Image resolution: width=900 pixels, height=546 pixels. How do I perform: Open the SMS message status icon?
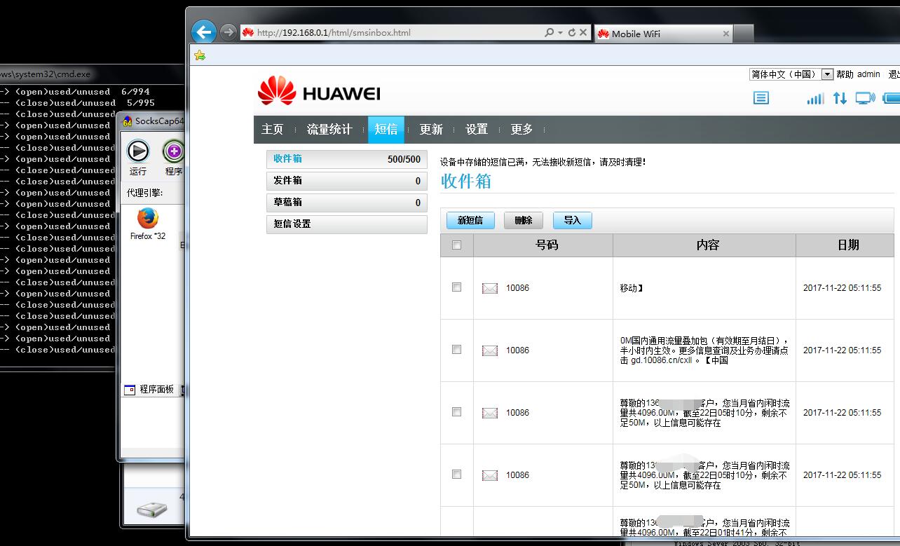coord(761,98)
